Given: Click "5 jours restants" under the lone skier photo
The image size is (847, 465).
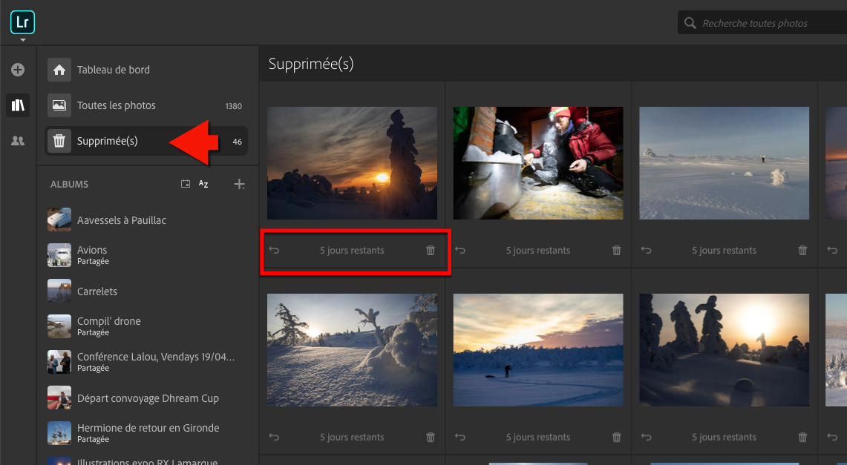Looking at the screenshot, I should (x=538, y=437).
